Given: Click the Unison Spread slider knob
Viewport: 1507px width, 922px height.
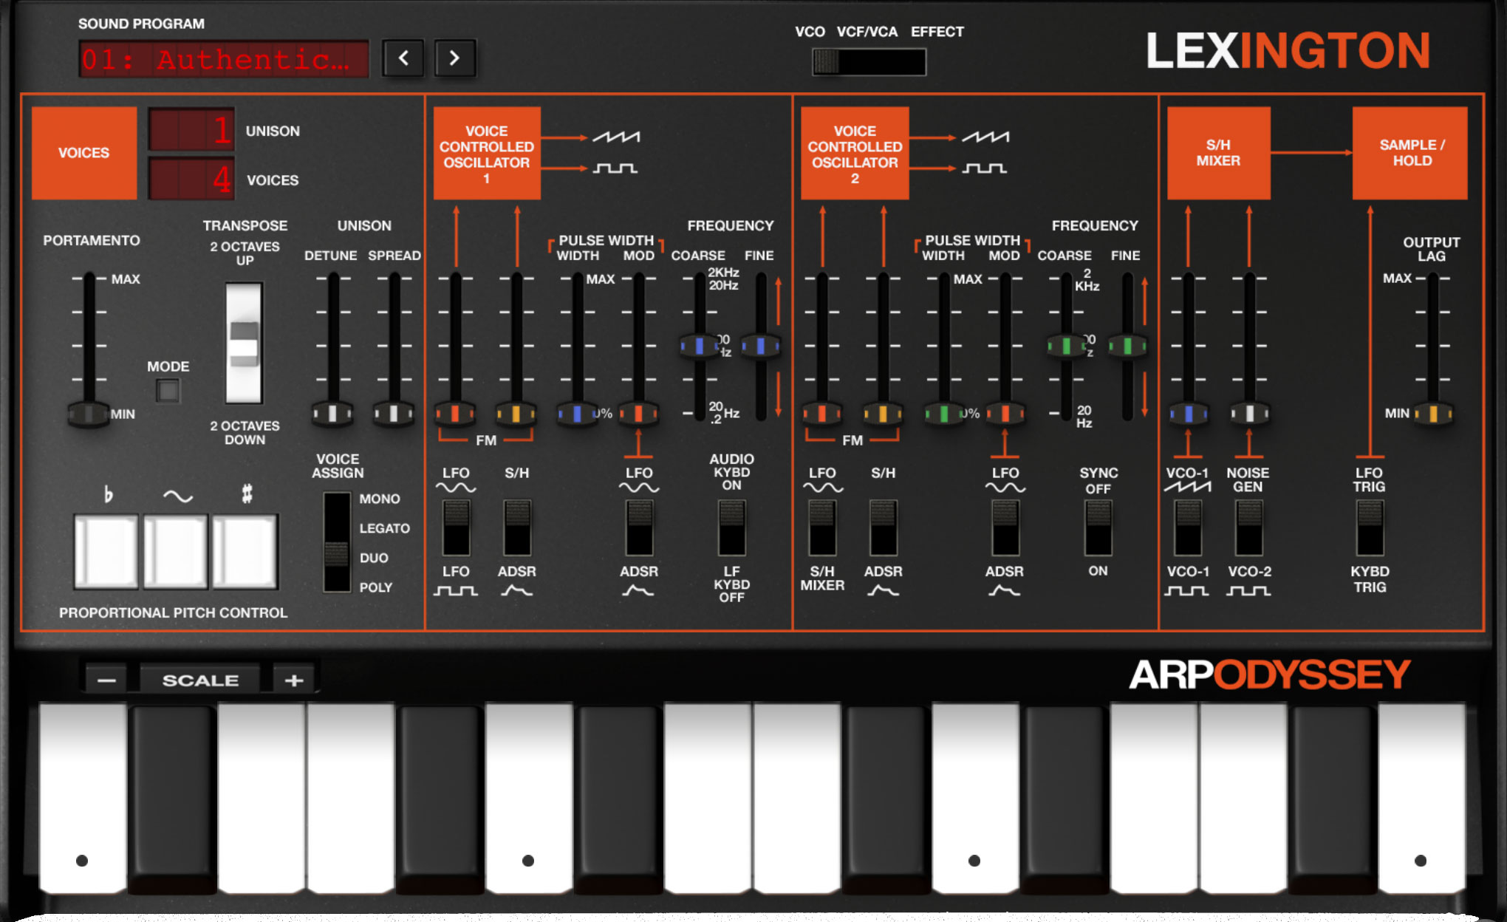Looking at the screenshot, I should point(394,414).
